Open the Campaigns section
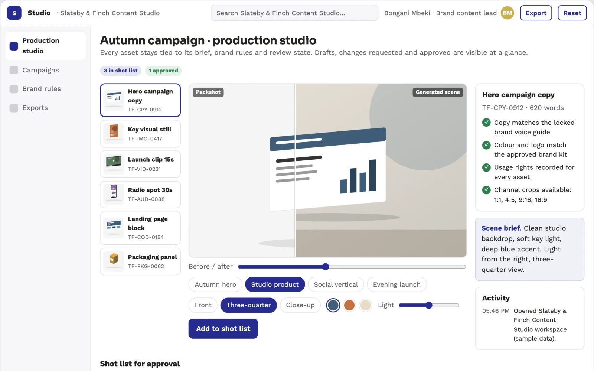The width and height of the screenshot is (594, 371). [45, 70]
